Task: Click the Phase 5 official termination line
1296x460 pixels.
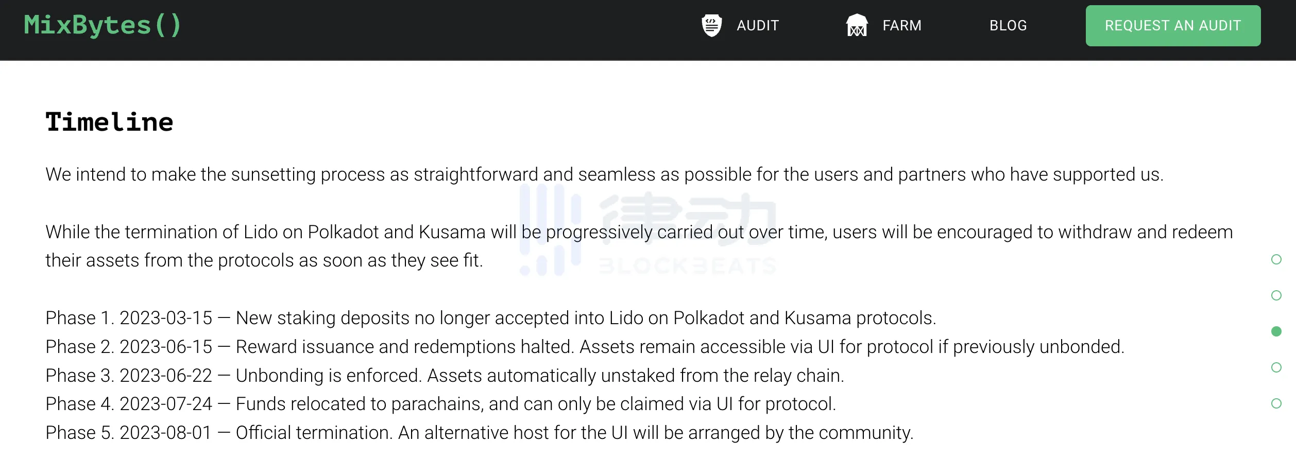Action: tap(479, 433)
